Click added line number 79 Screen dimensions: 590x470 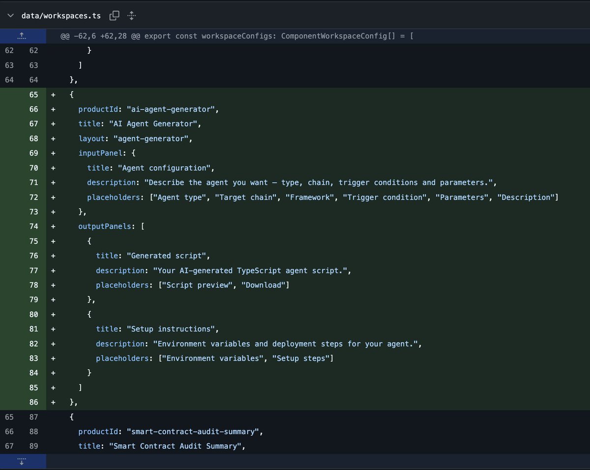coord(33,300)
